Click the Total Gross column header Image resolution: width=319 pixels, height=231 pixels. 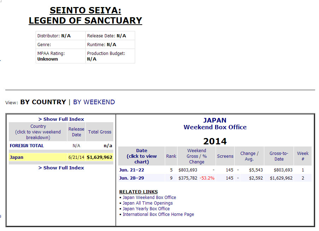pos(100,132)
